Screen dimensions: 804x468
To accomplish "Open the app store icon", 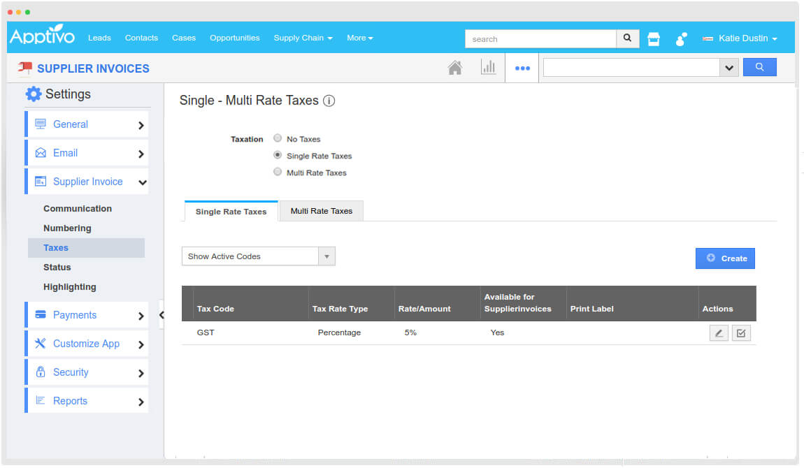I will 654,39.
